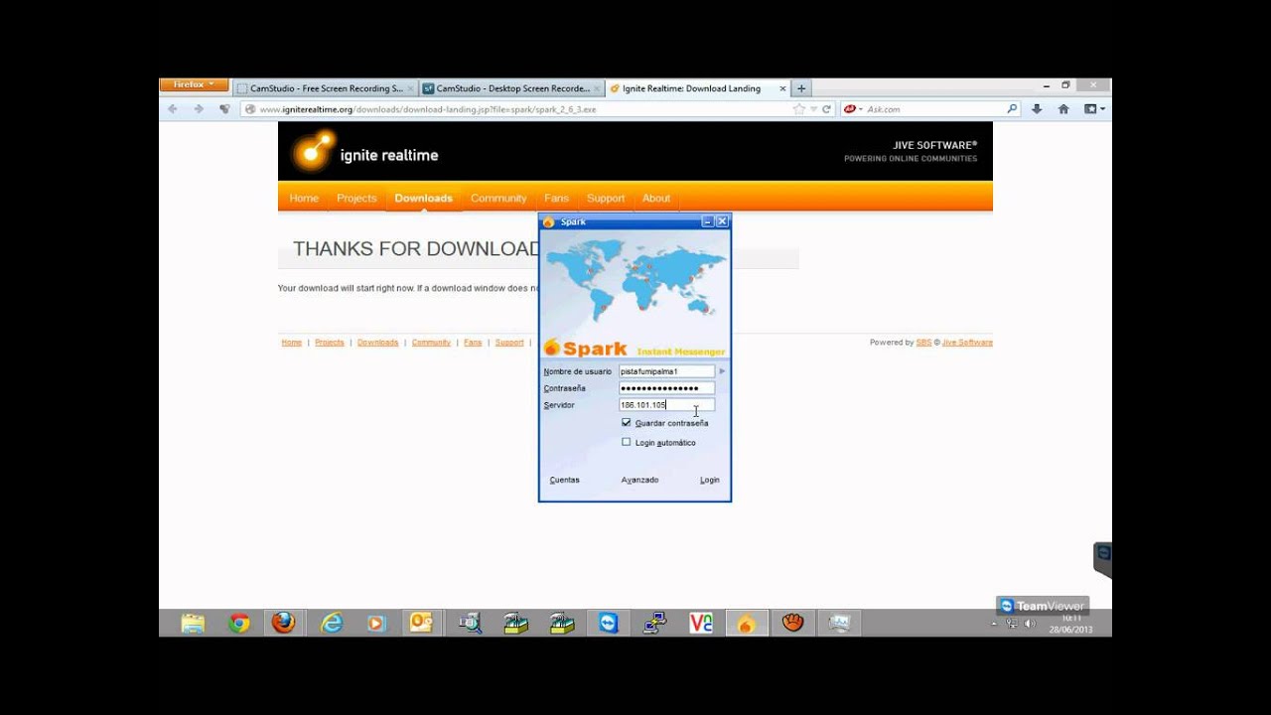Open the Home nav tab
Screen dimensions: 1271x715
tap(304, 198)
